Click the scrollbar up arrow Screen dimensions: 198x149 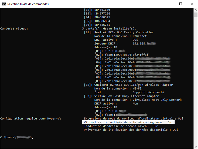click(196, 10)
